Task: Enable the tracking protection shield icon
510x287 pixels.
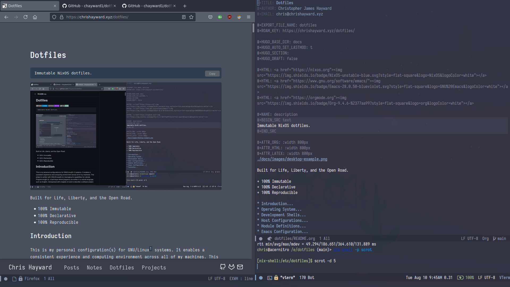Action: tap(54, 17)
